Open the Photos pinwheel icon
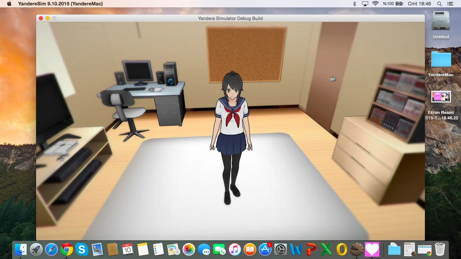The width and height of the screenshot is (461, 259). coord(189,250)
